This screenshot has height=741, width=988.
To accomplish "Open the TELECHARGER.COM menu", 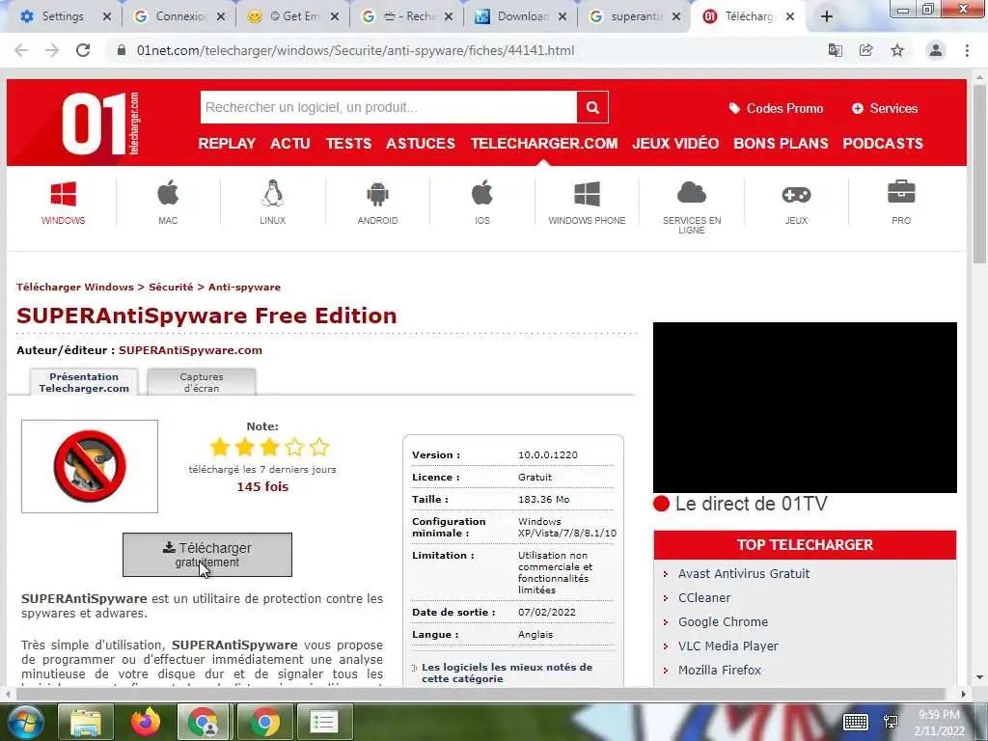I will pos(544,143).
